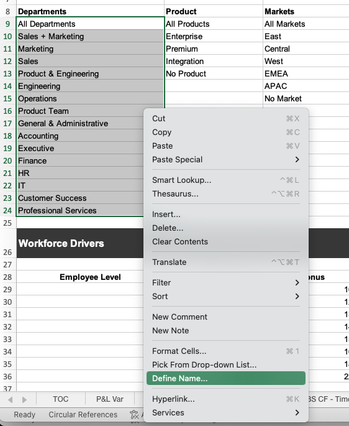Expand the Services submenu

click(226, 412)
